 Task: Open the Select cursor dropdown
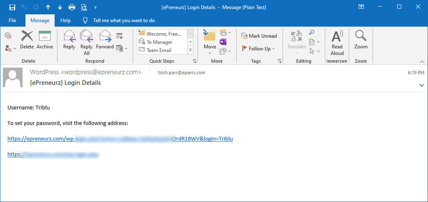point(314,51)
